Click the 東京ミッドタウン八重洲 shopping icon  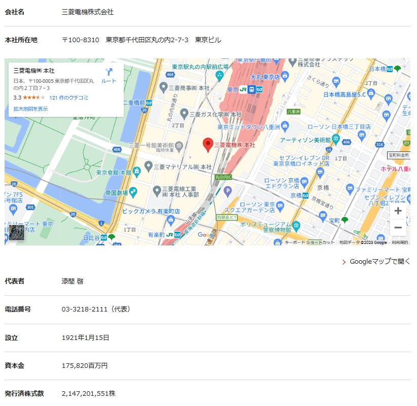285,126
